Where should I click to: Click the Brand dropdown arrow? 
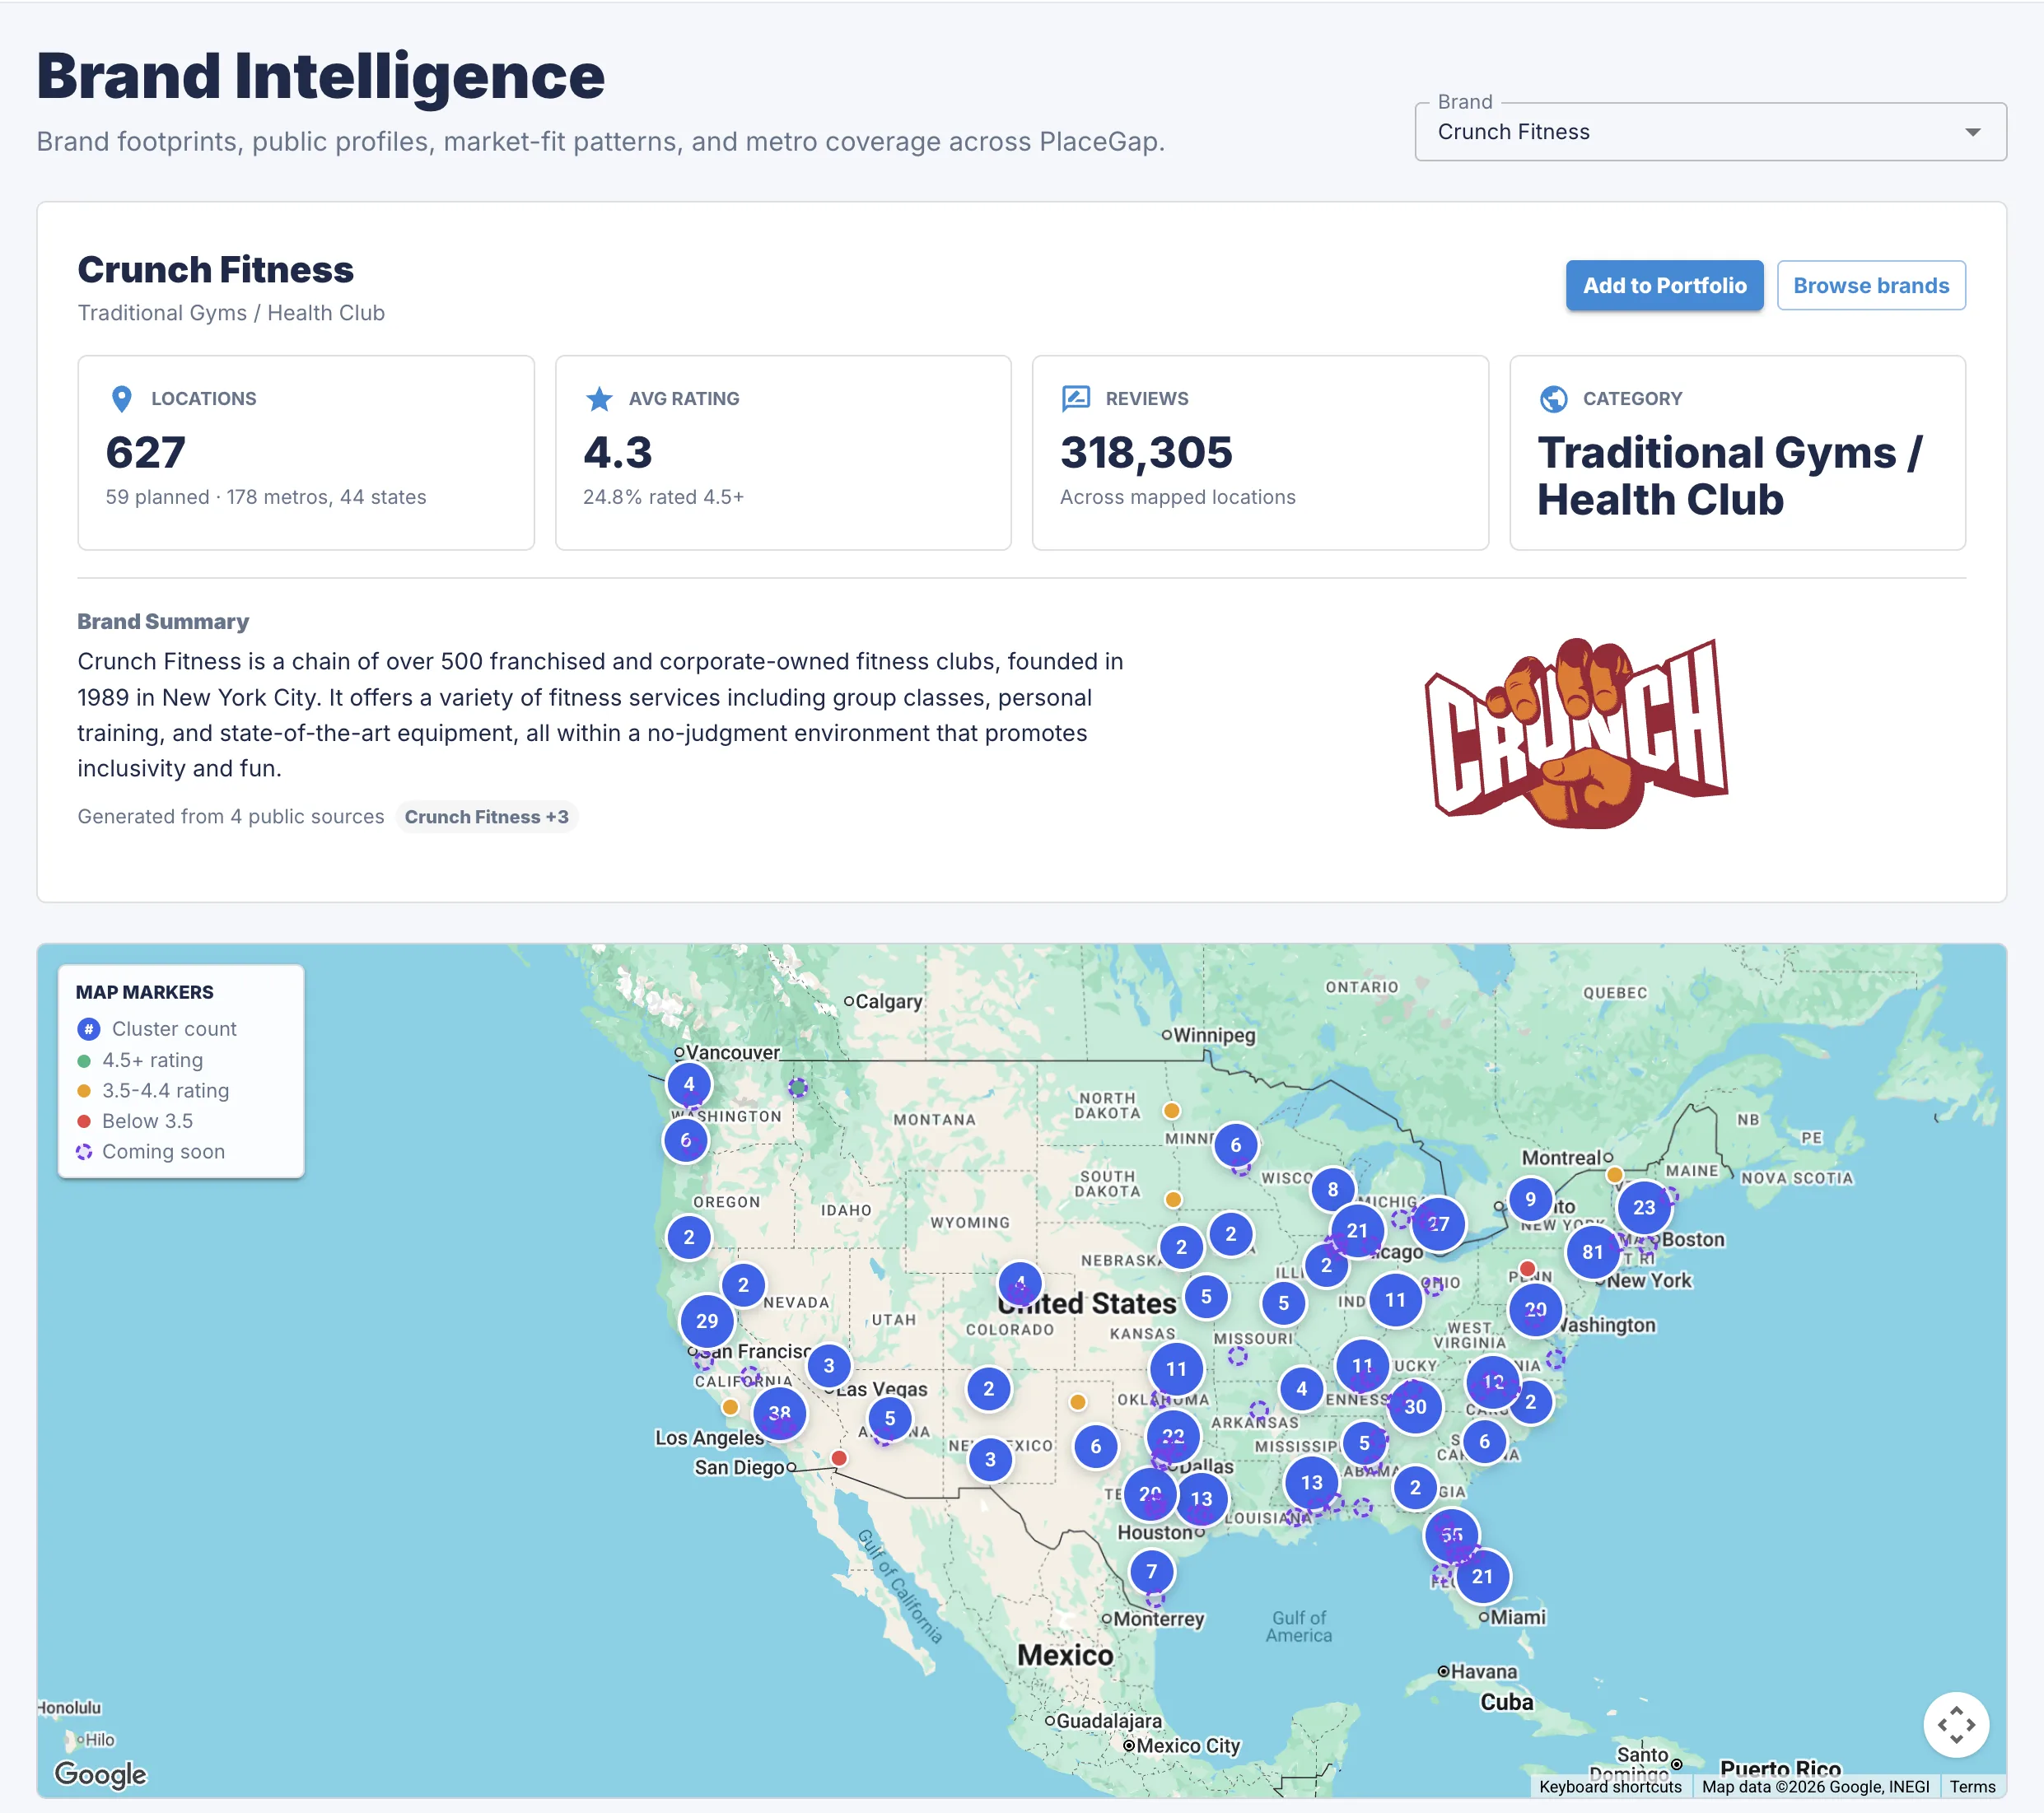click(1972, 132)
